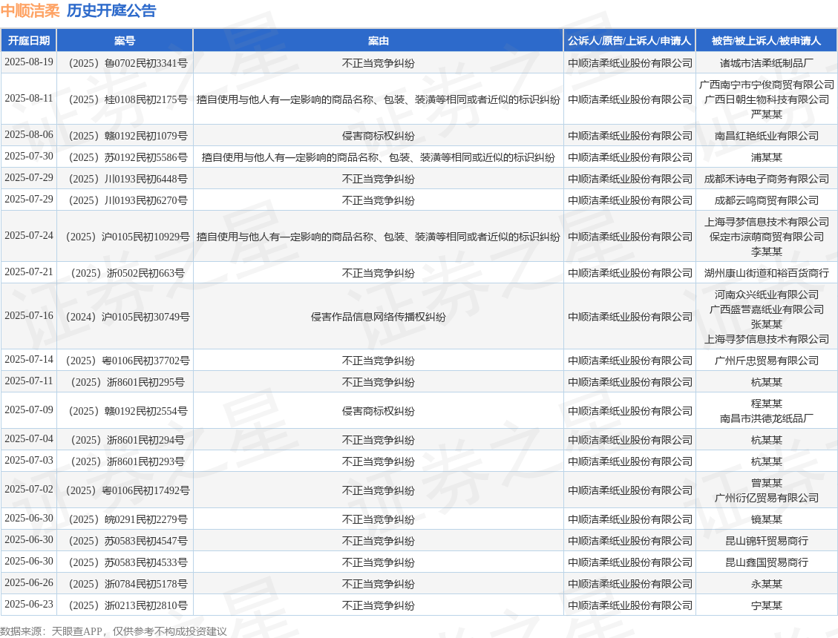
Task: Click the 案由 column header
Action: tap(378, 41)
